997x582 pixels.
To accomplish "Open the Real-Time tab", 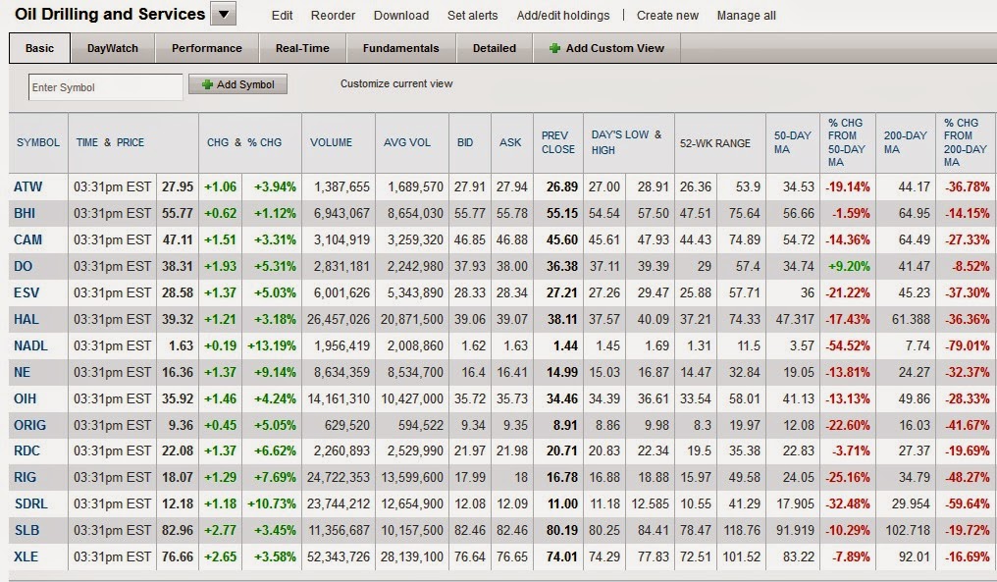I will click(x=302, y=48).
